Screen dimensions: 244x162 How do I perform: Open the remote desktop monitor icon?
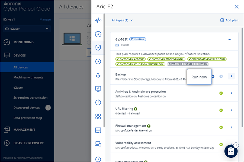coord(98,89)
